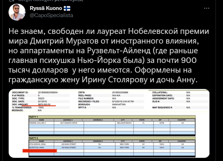Image resolution: width=223 pixels, height=161 pixels.
Task: Click the PARTY 2 table header
Action: click(112, 138)
